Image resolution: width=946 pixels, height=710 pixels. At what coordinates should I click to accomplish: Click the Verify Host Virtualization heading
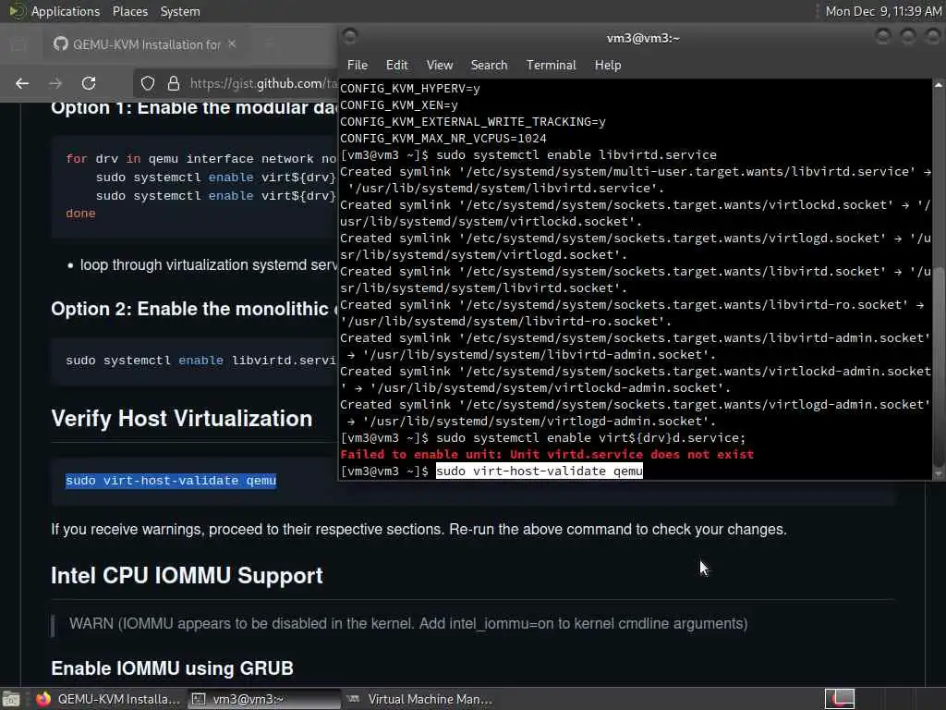click(x=182, y=419)
